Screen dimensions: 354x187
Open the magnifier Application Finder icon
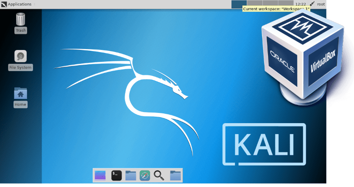coord(159,175)
